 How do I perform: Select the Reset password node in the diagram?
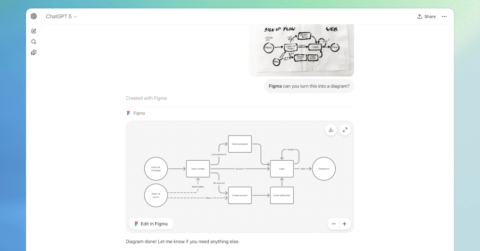pos(240,144)
